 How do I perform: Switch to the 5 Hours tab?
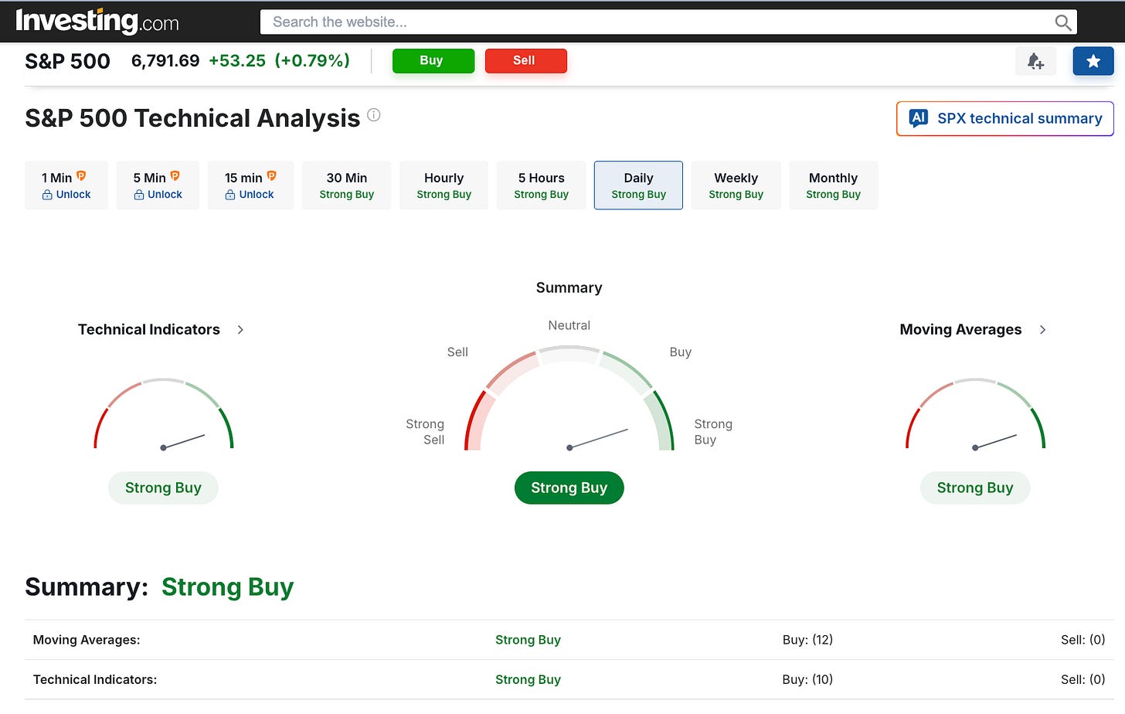pos(541,185)
